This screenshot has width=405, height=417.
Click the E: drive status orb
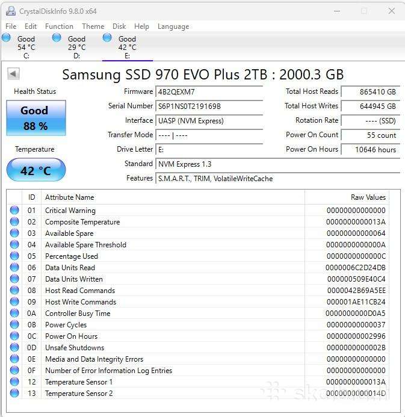pos(107,38)
